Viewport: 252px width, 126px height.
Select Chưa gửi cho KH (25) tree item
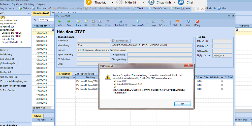[12, 33]
